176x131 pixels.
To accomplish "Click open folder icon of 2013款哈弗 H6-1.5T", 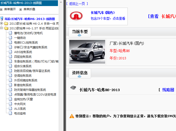I will tap(6, 28).
